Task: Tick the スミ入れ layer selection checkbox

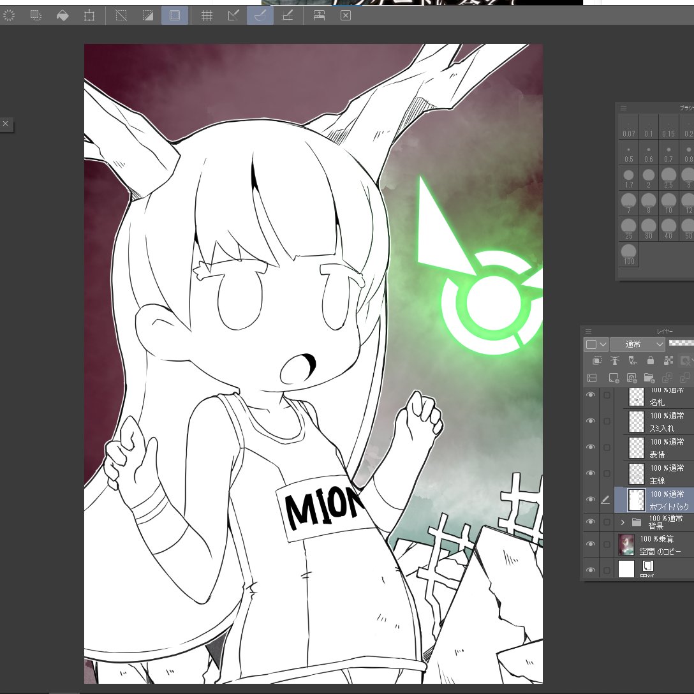Action: coord(607,421)
